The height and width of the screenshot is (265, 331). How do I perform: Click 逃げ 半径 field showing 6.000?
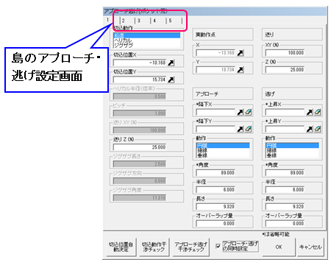pyautogui.click(x=285, y=190)
